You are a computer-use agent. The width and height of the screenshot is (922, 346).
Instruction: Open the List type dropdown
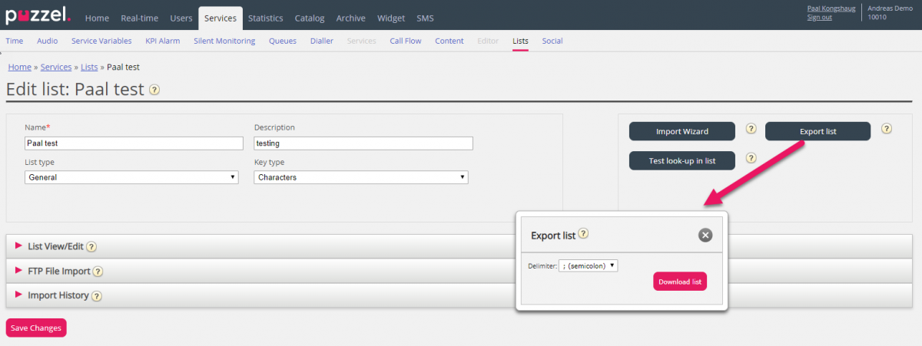pos(131,177)
